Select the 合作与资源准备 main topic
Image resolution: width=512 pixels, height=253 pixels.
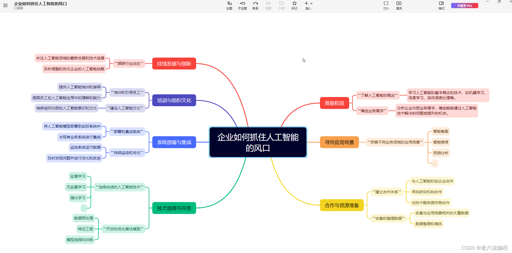pos(342,205)
